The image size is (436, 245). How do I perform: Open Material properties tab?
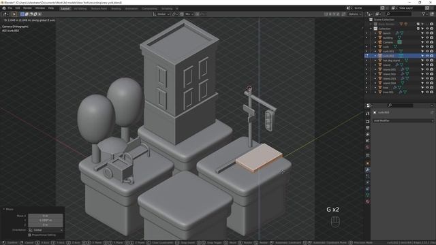click(368, 201)
